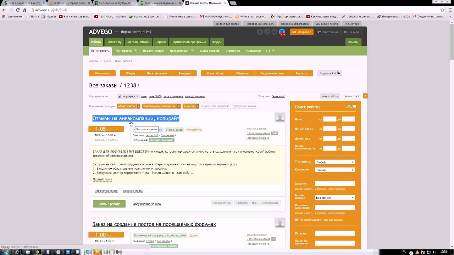This screenshot has width=454, height=255.
Task: Reload the page with the browser refresh icon
Action: (18, 10)
